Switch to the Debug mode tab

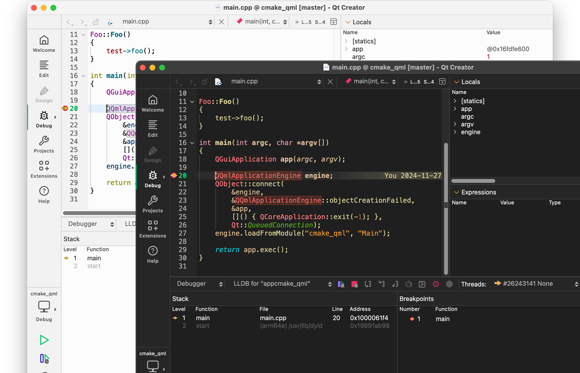tap(153, 179)
